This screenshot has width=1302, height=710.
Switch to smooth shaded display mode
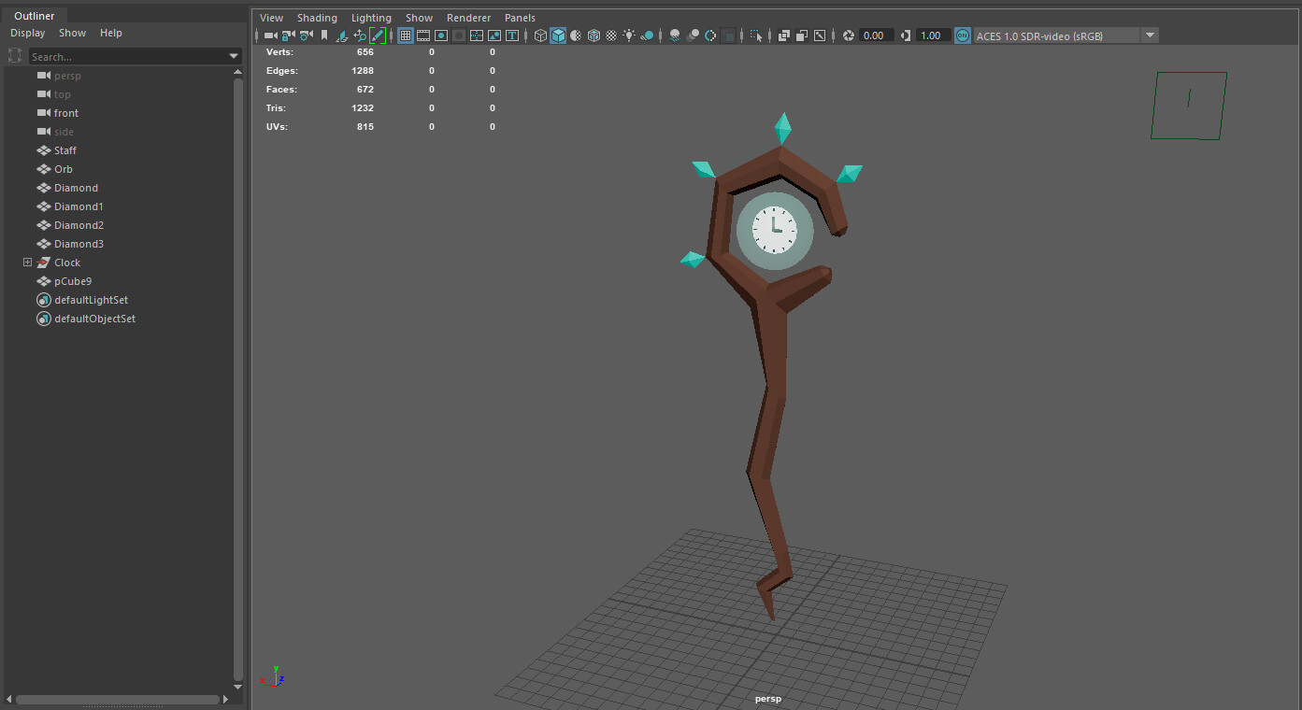(x=559, y=35)
